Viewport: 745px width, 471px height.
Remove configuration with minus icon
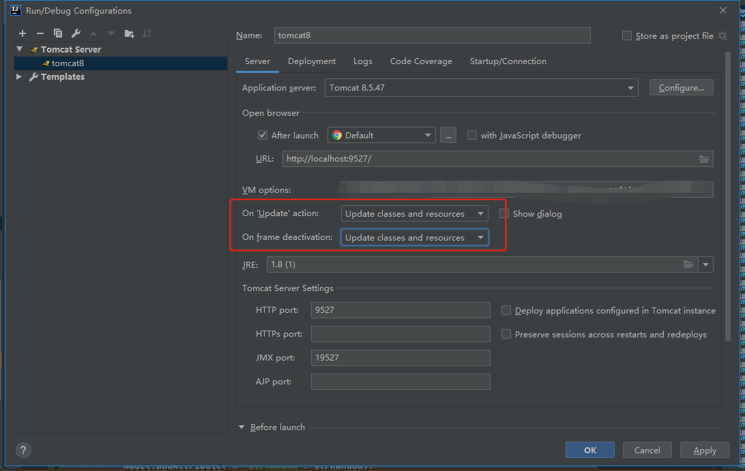40,33
